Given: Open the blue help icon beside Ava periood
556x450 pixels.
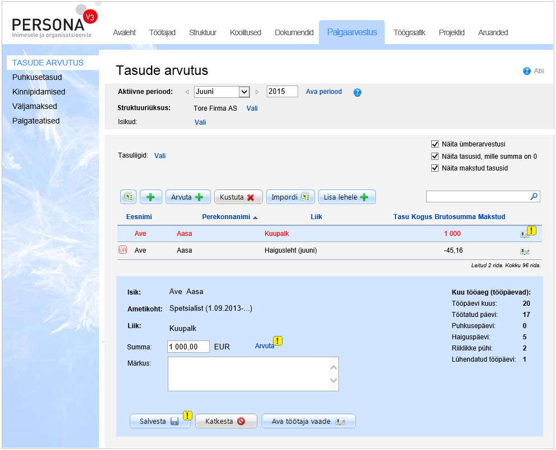Looking at the screenshot, I should 357,92.
